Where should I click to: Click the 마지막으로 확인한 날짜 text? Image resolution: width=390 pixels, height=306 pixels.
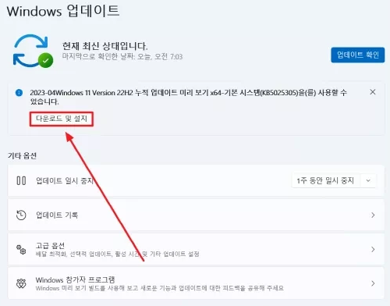click(x=122, y=56)
